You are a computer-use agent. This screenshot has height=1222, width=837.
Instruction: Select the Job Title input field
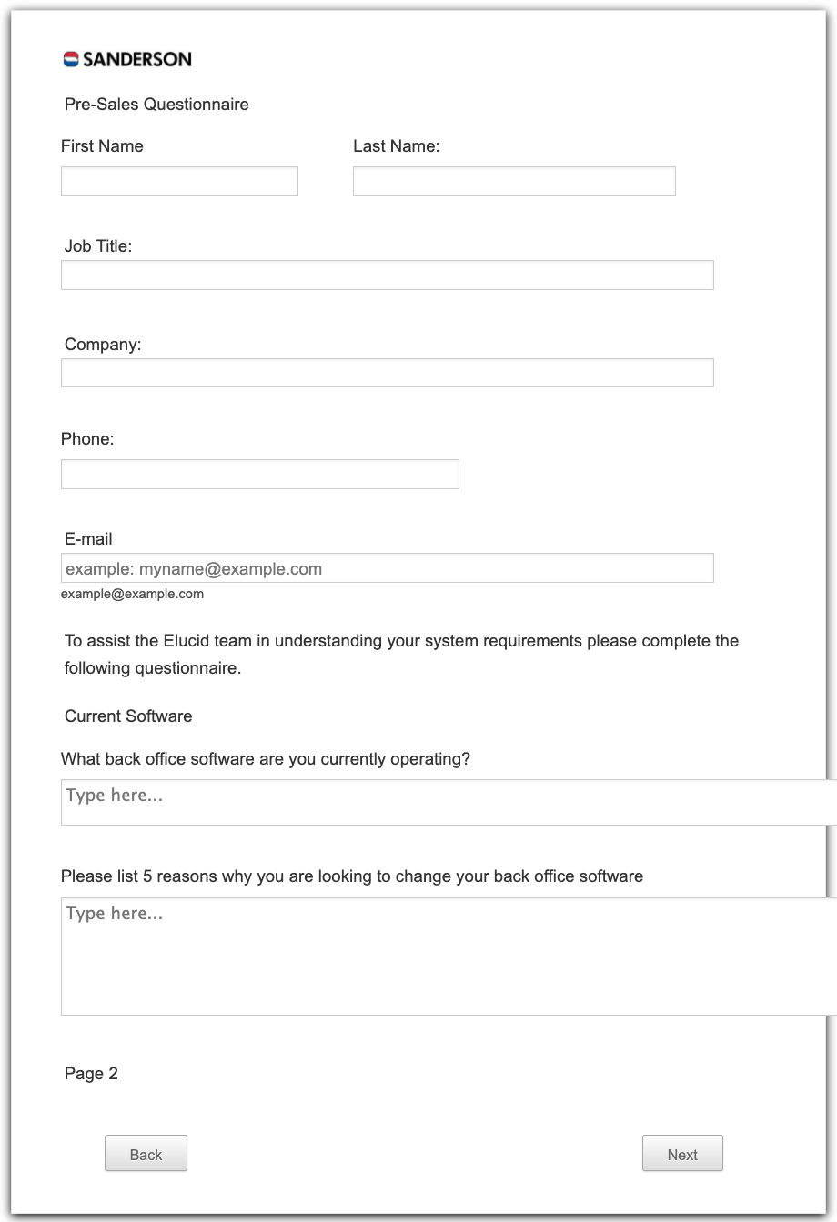387,275
